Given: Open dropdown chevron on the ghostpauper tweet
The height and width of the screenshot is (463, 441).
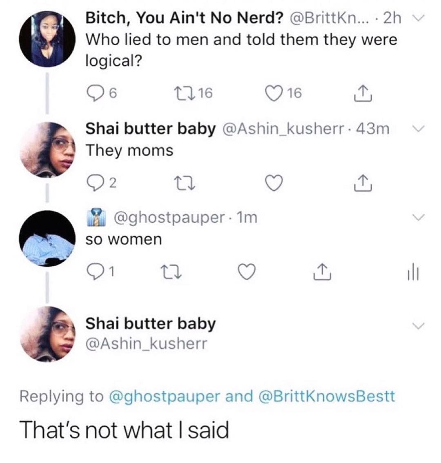Looking at the screenshot, I should pos(419,217).
